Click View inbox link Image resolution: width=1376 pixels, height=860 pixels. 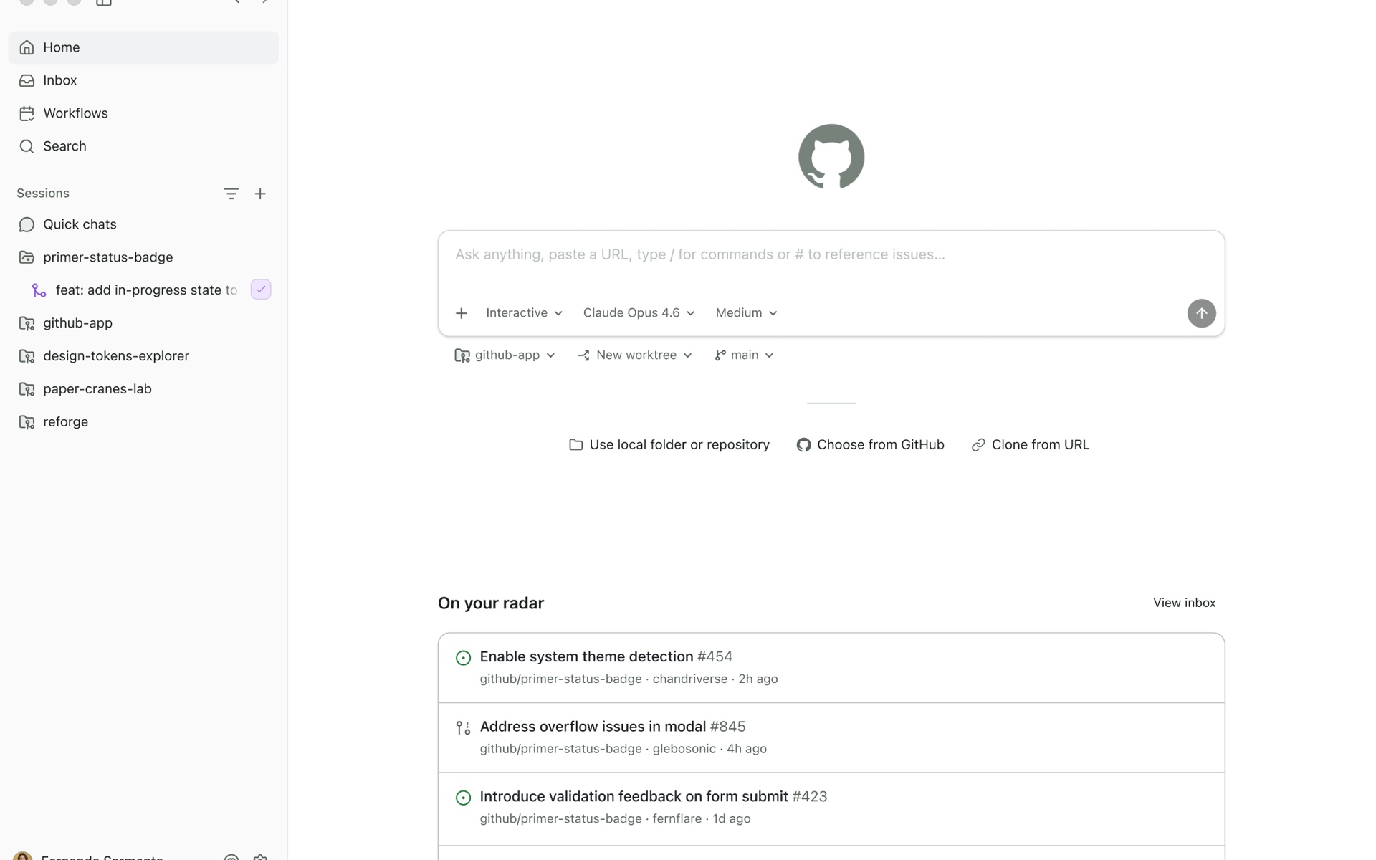(x=1184, y=603)
